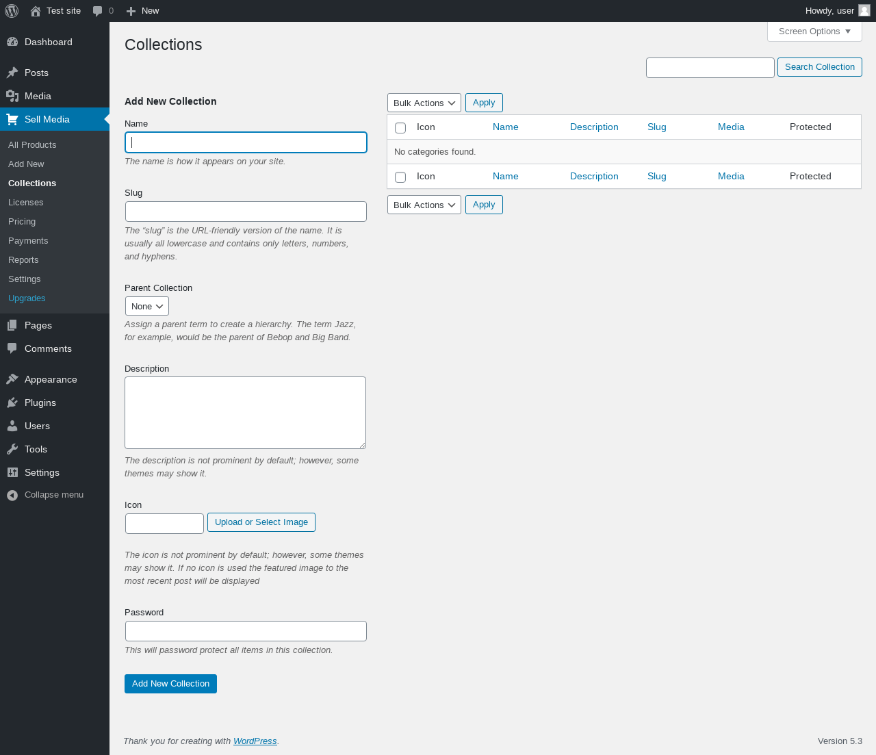Image resolution: width=876 pixels, height=755 pixels.
Task: Click the Plugins plug icon
Action: [x=12, y=402]
